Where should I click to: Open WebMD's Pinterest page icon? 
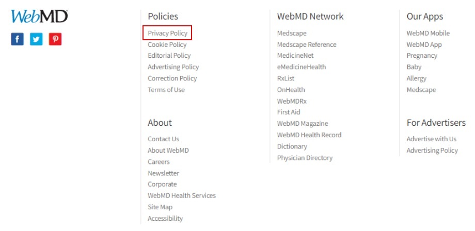pyautogui.click(x=55, y=39)
